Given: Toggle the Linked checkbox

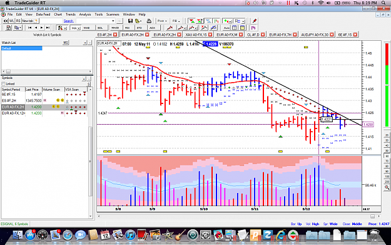Looking at the screenshot, I should click(x=4, y=84).
